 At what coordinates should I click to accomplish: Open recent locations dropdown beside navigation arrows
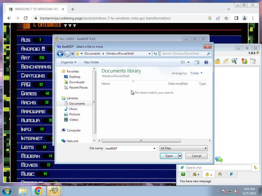pyautogui.click(x=72, y=54)
